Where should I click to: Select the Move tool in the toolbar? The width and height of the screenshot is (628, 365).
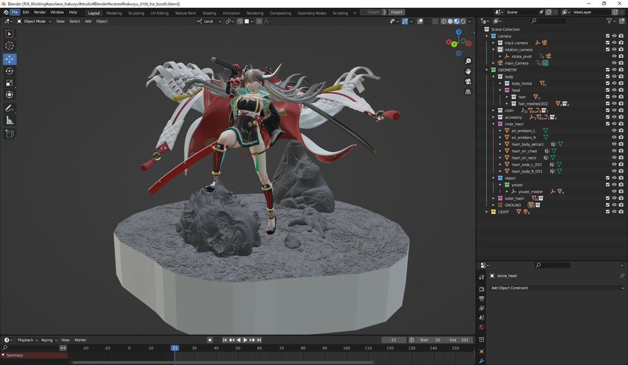click(x=9, y=59)
